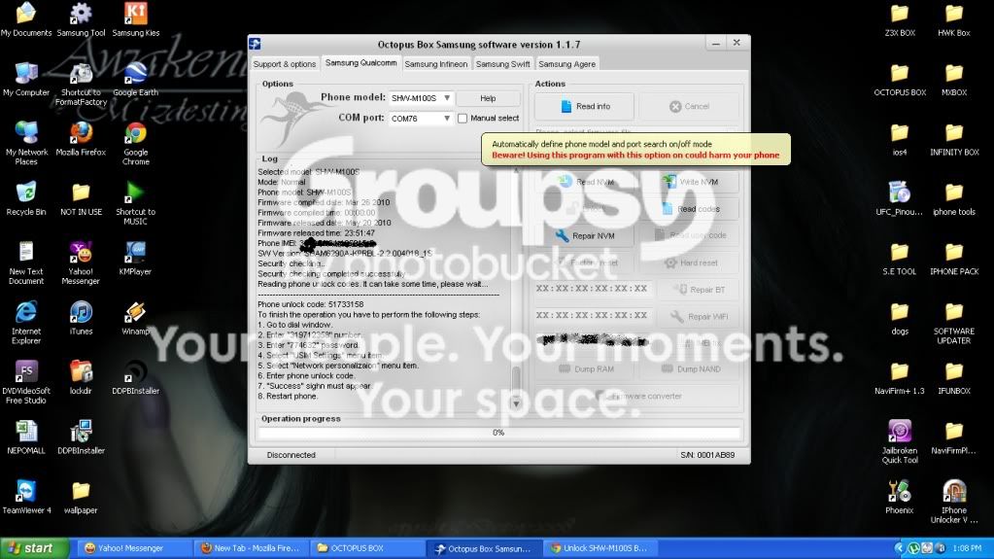Open iPhone Unlocker desktop icon
The width and height of the screenshot is (994, 559).
point(954,501)
